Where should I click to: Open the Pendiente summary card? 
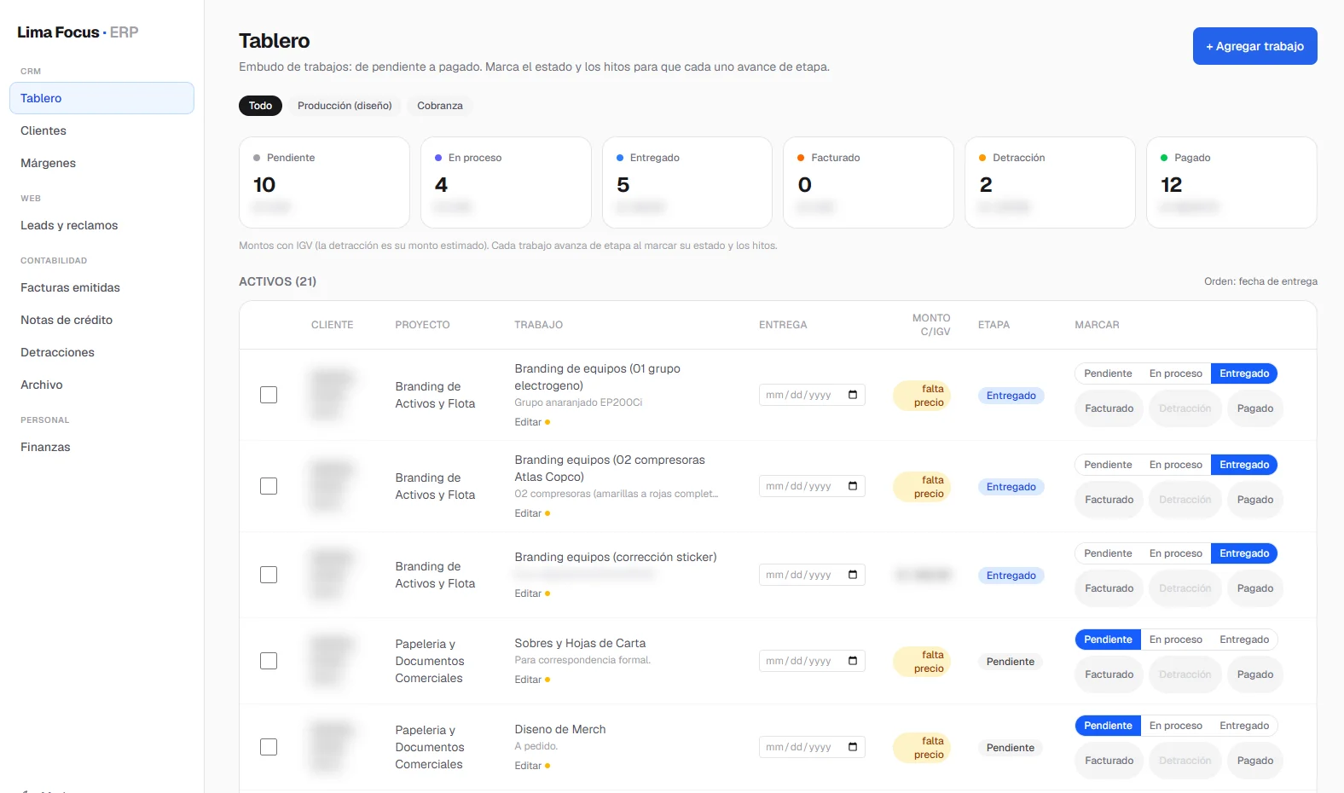[324, 182]
